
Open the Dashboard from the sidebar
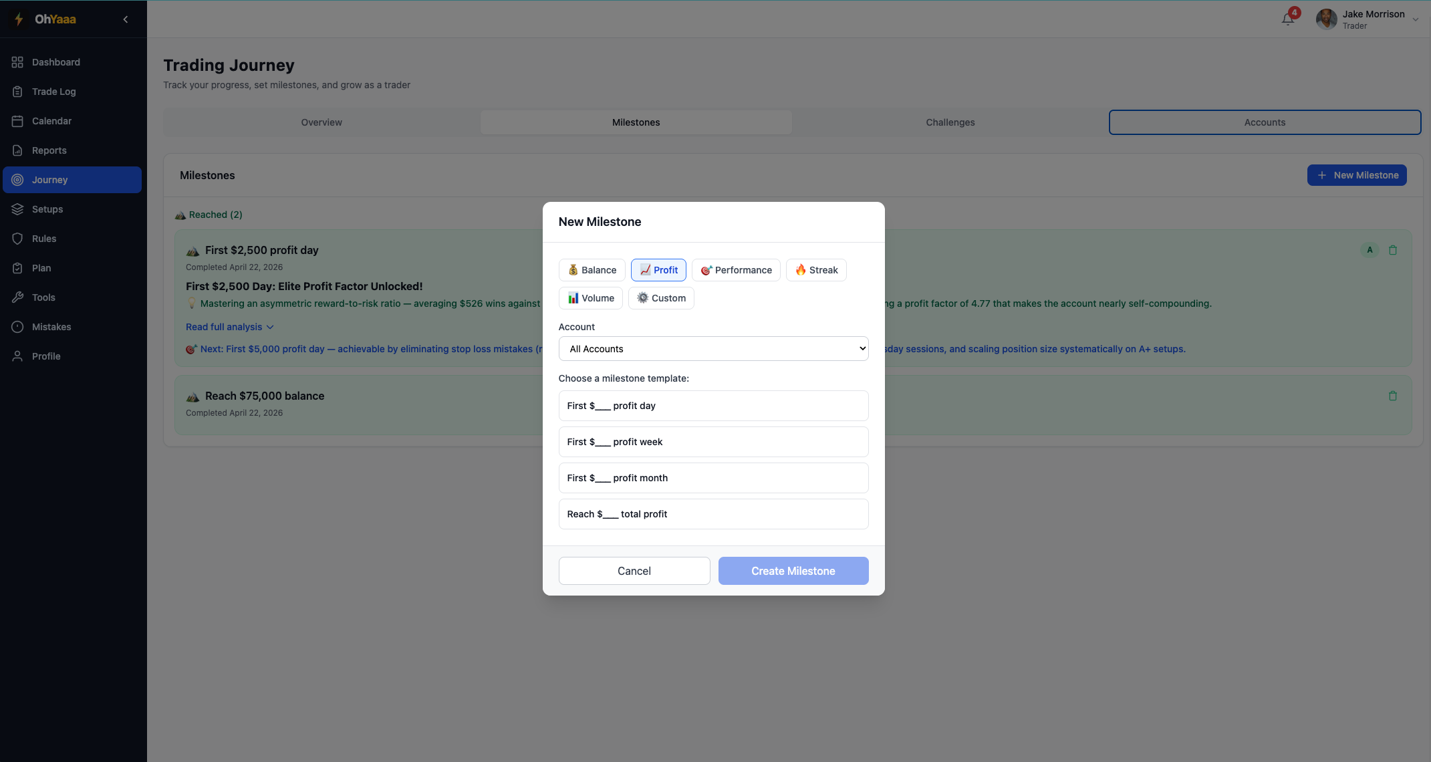click(55, 61)
